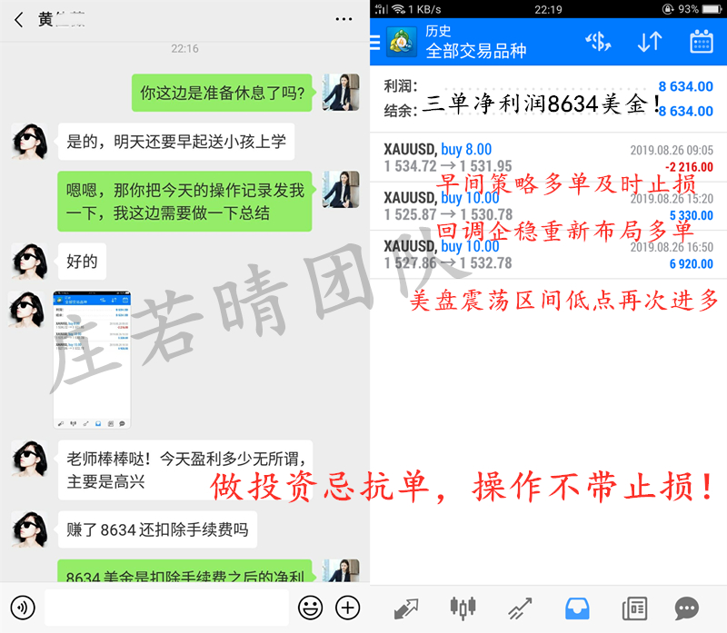Screen dimensions: 727x633
Task: Open the Trade tab with trend line
Action: pyautogui.click(x=520, y=608)
